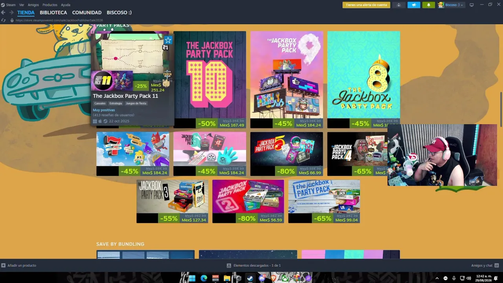Click the Party Pack 3 price Mex$ 127.34

(194, 220)
